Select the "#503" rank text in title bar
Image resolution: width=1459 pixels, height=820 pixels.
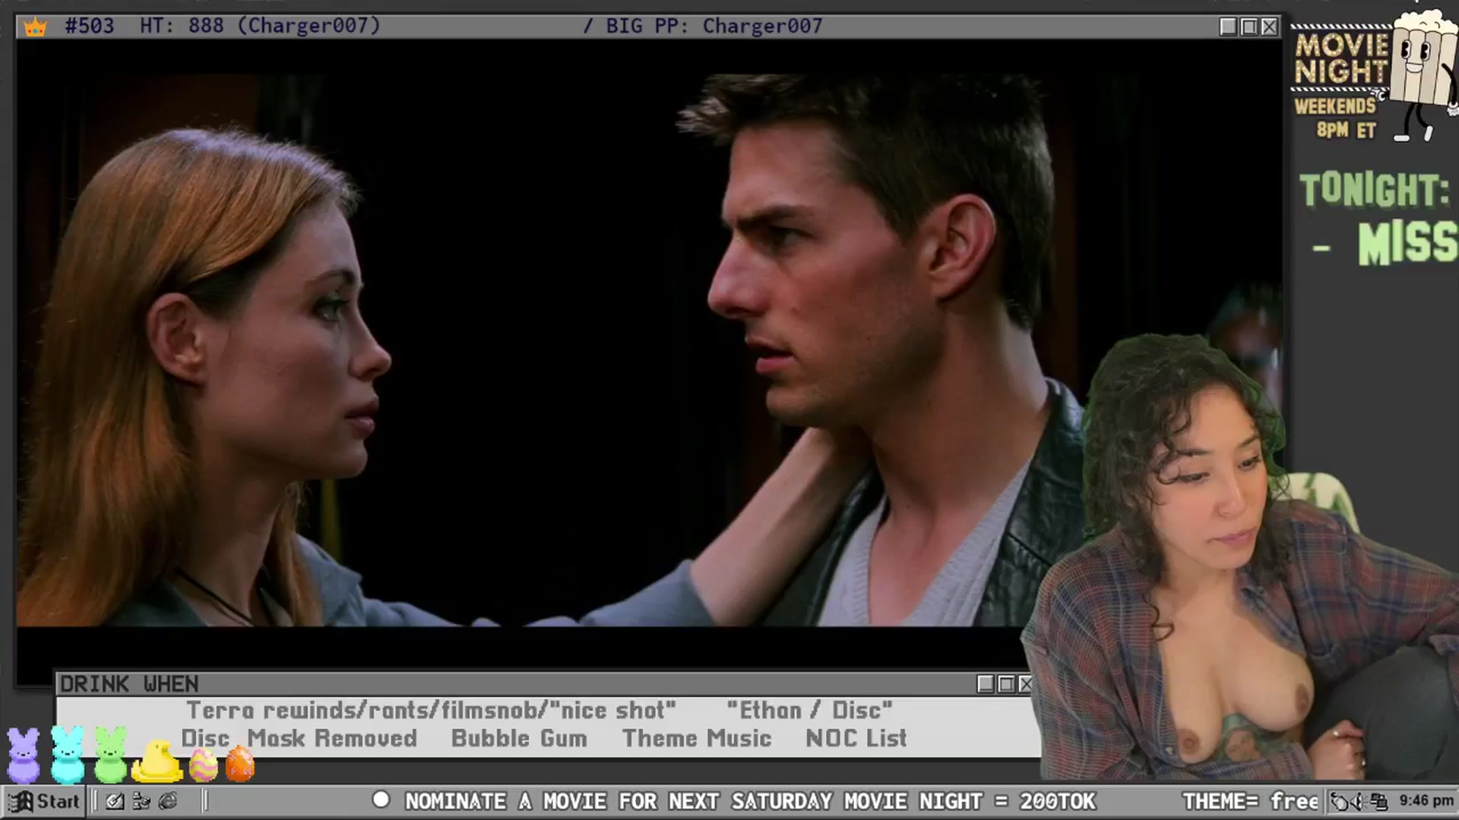click(90, 26)
